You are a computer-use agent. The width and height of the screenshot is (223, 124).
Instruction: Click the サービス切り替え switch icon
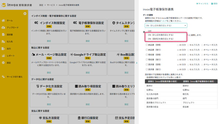click(3, 77)
